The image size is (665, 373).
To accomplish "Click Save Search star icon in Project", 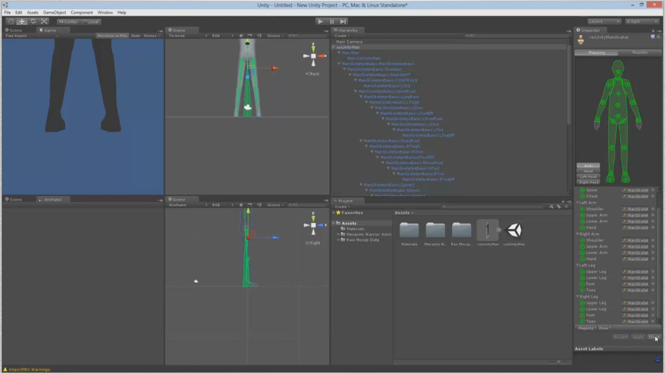I will (566, 207).
